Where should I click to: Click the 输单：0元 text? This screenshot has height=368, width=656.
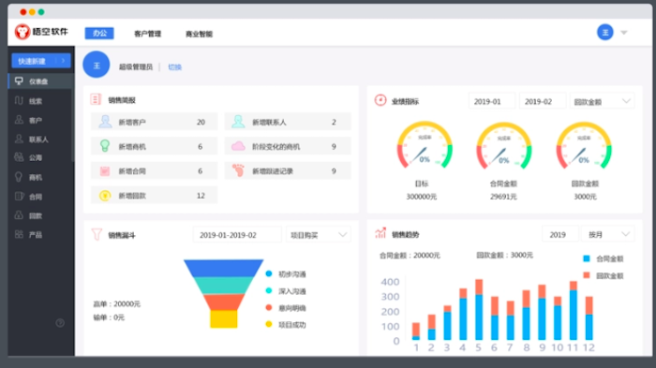[x=109, y=317]
